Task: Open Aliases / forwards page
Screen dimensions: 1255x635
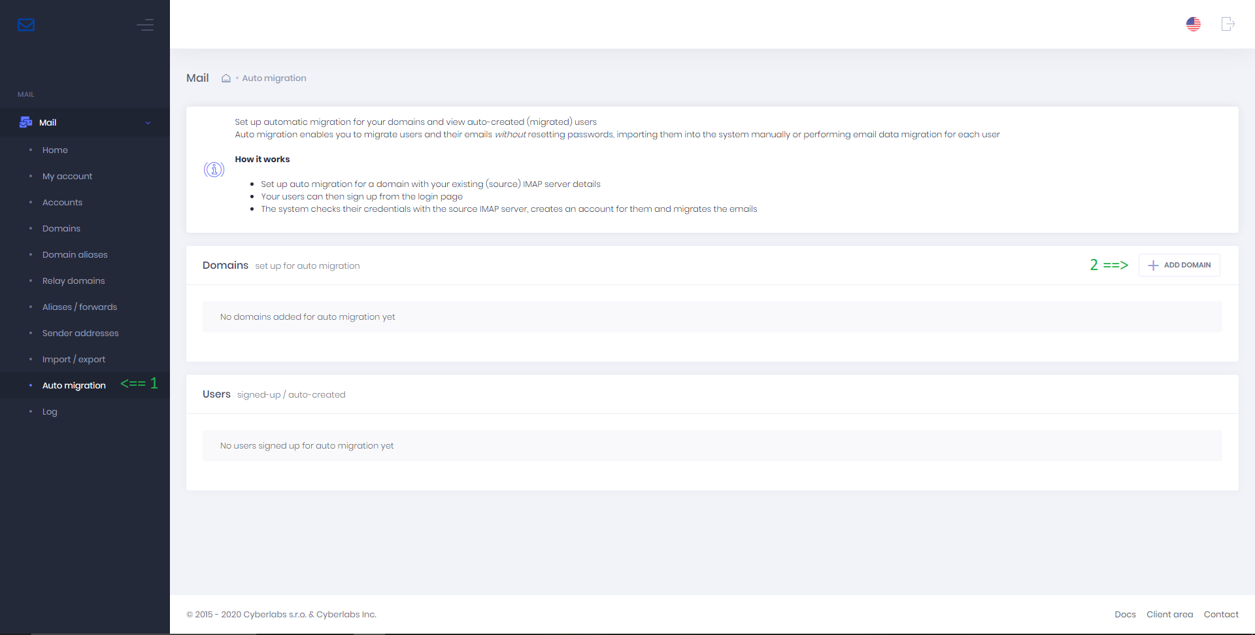Action: pyautogui.click(x=80, y=307)
